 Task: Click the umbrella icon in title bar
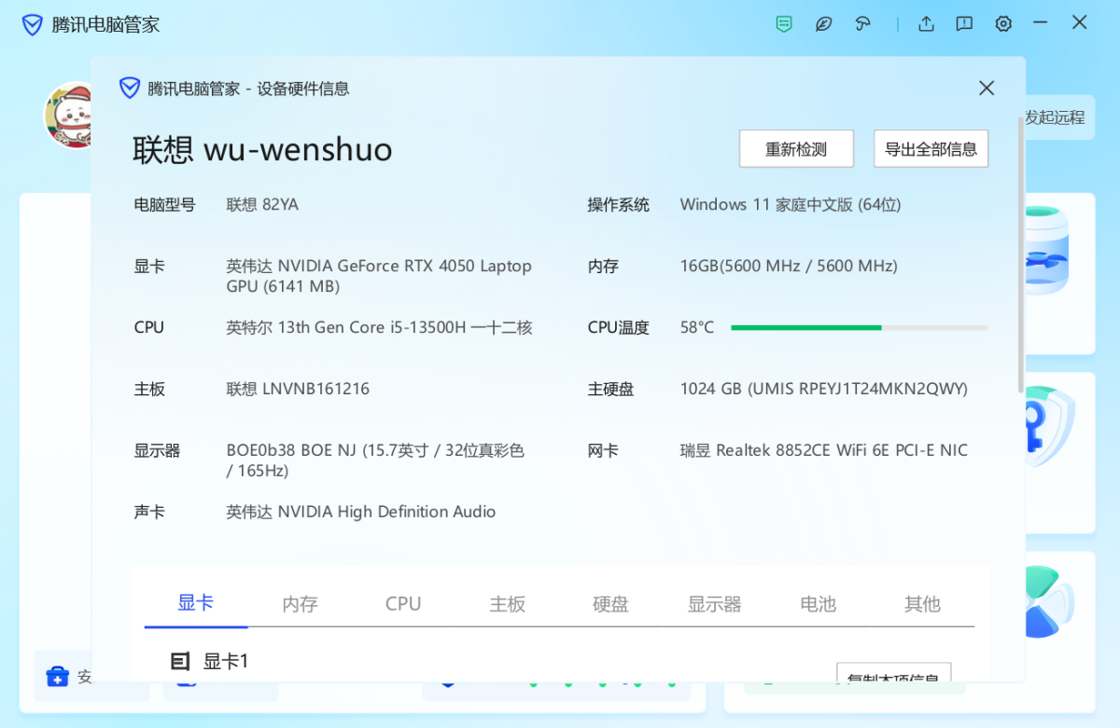click(863, 24)
